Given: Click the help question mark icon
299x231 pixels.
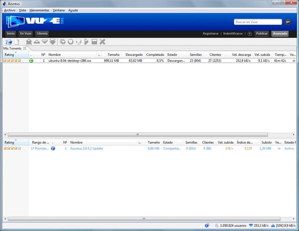Looking at the screenshot, I should click(x=249, y=33).
